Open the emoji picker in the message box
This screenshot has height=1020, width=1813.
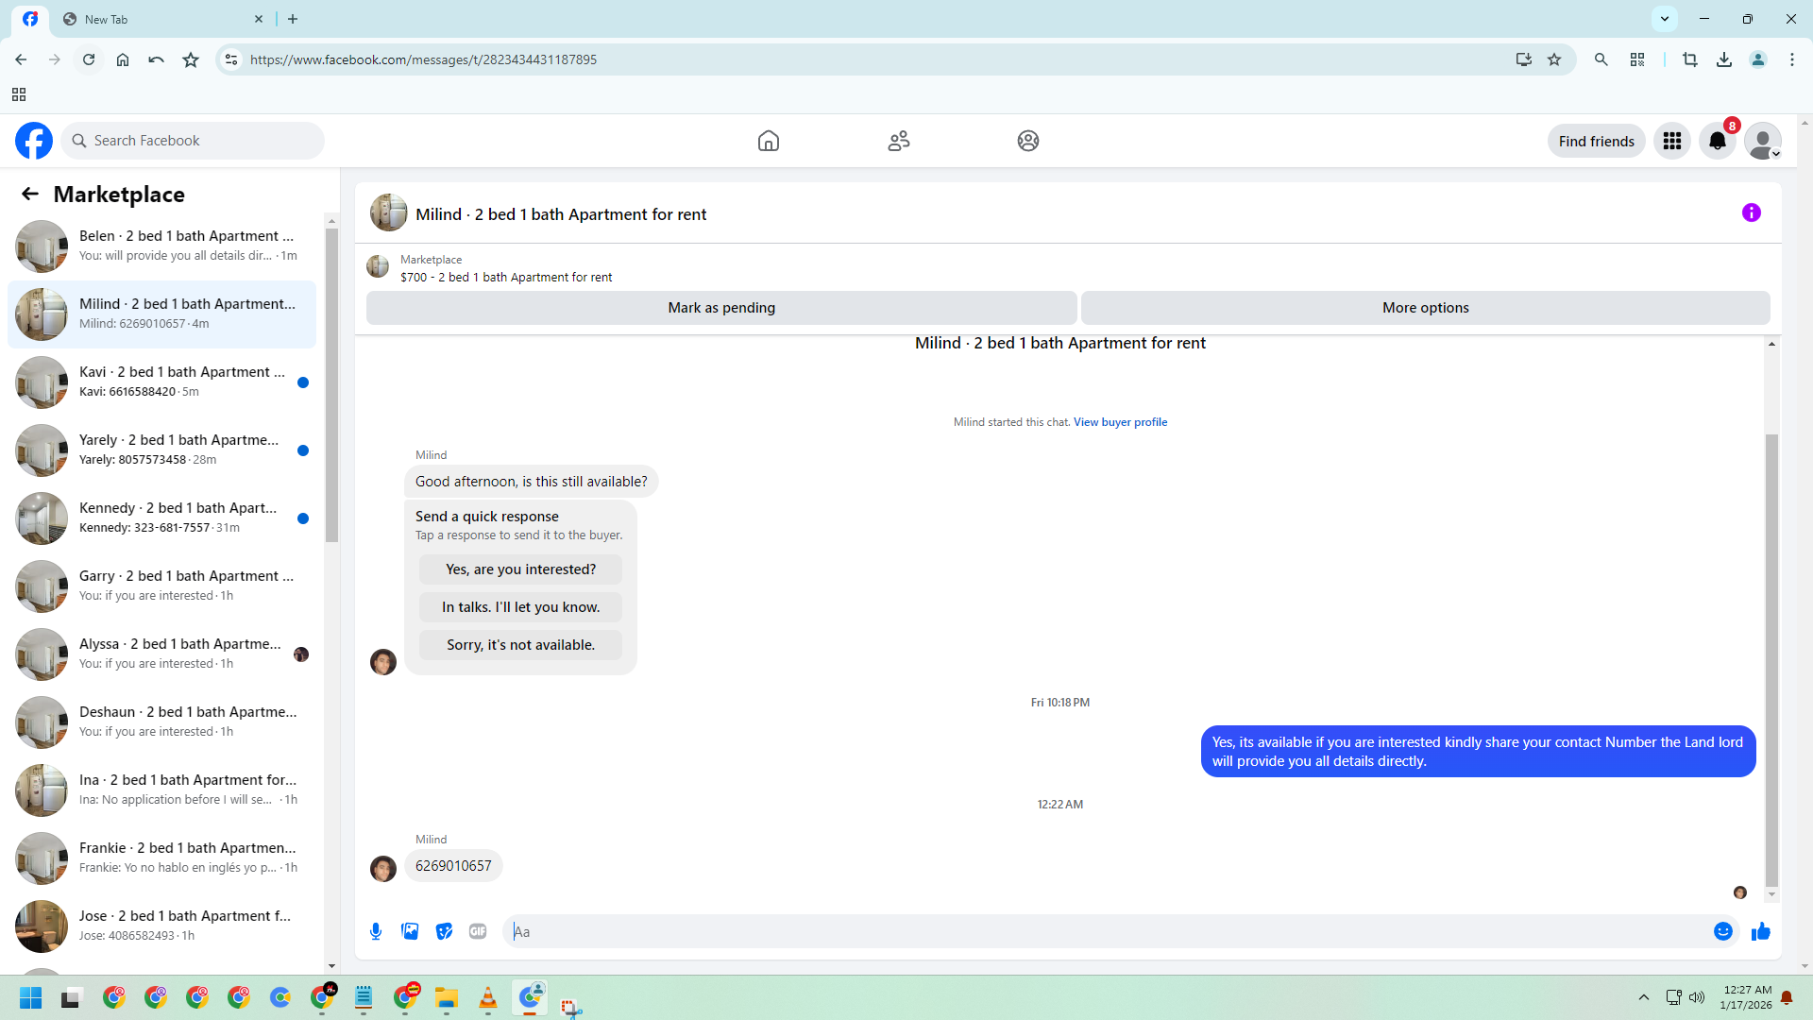(1722, 931)
